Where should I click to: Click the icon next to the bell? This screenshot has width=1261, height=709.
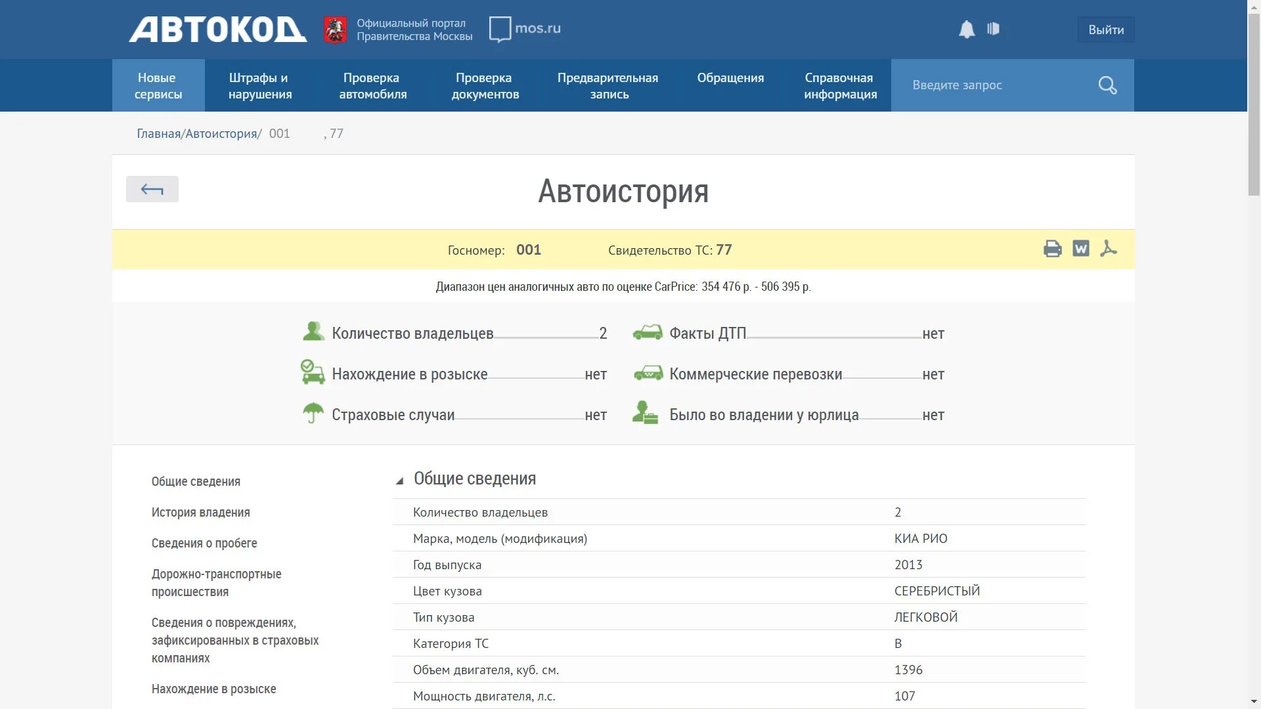click(x=993, y=29)
